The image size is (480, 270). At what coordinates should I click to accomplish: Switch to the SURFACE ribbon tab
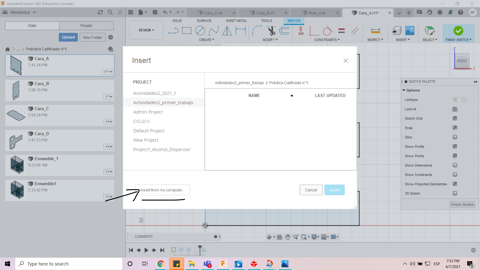[204, 21]
